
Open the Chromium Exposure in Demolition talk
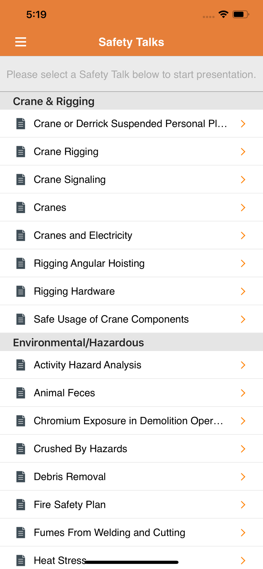coord(128,421)
